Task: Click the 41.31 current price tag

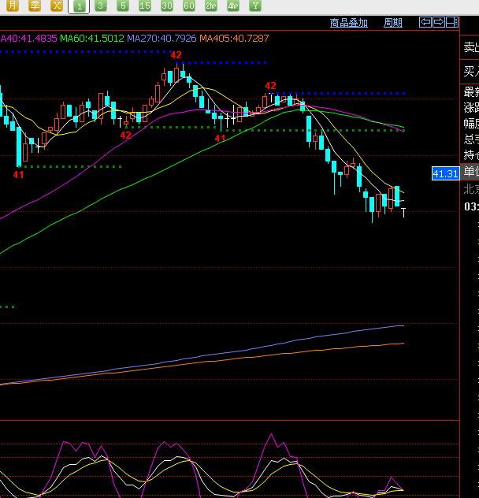Action: coord(445,173)
